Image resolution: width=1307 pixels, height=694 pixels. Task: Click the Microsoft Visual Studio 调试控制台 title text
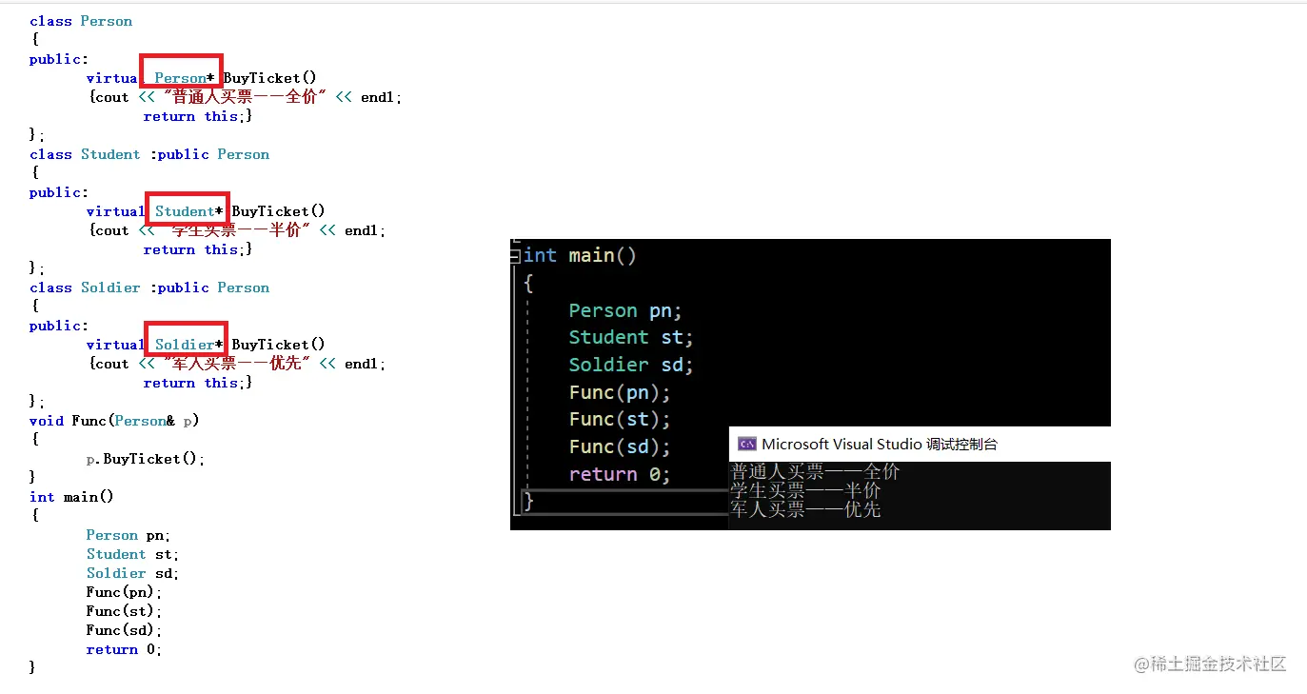click(880, 444)
